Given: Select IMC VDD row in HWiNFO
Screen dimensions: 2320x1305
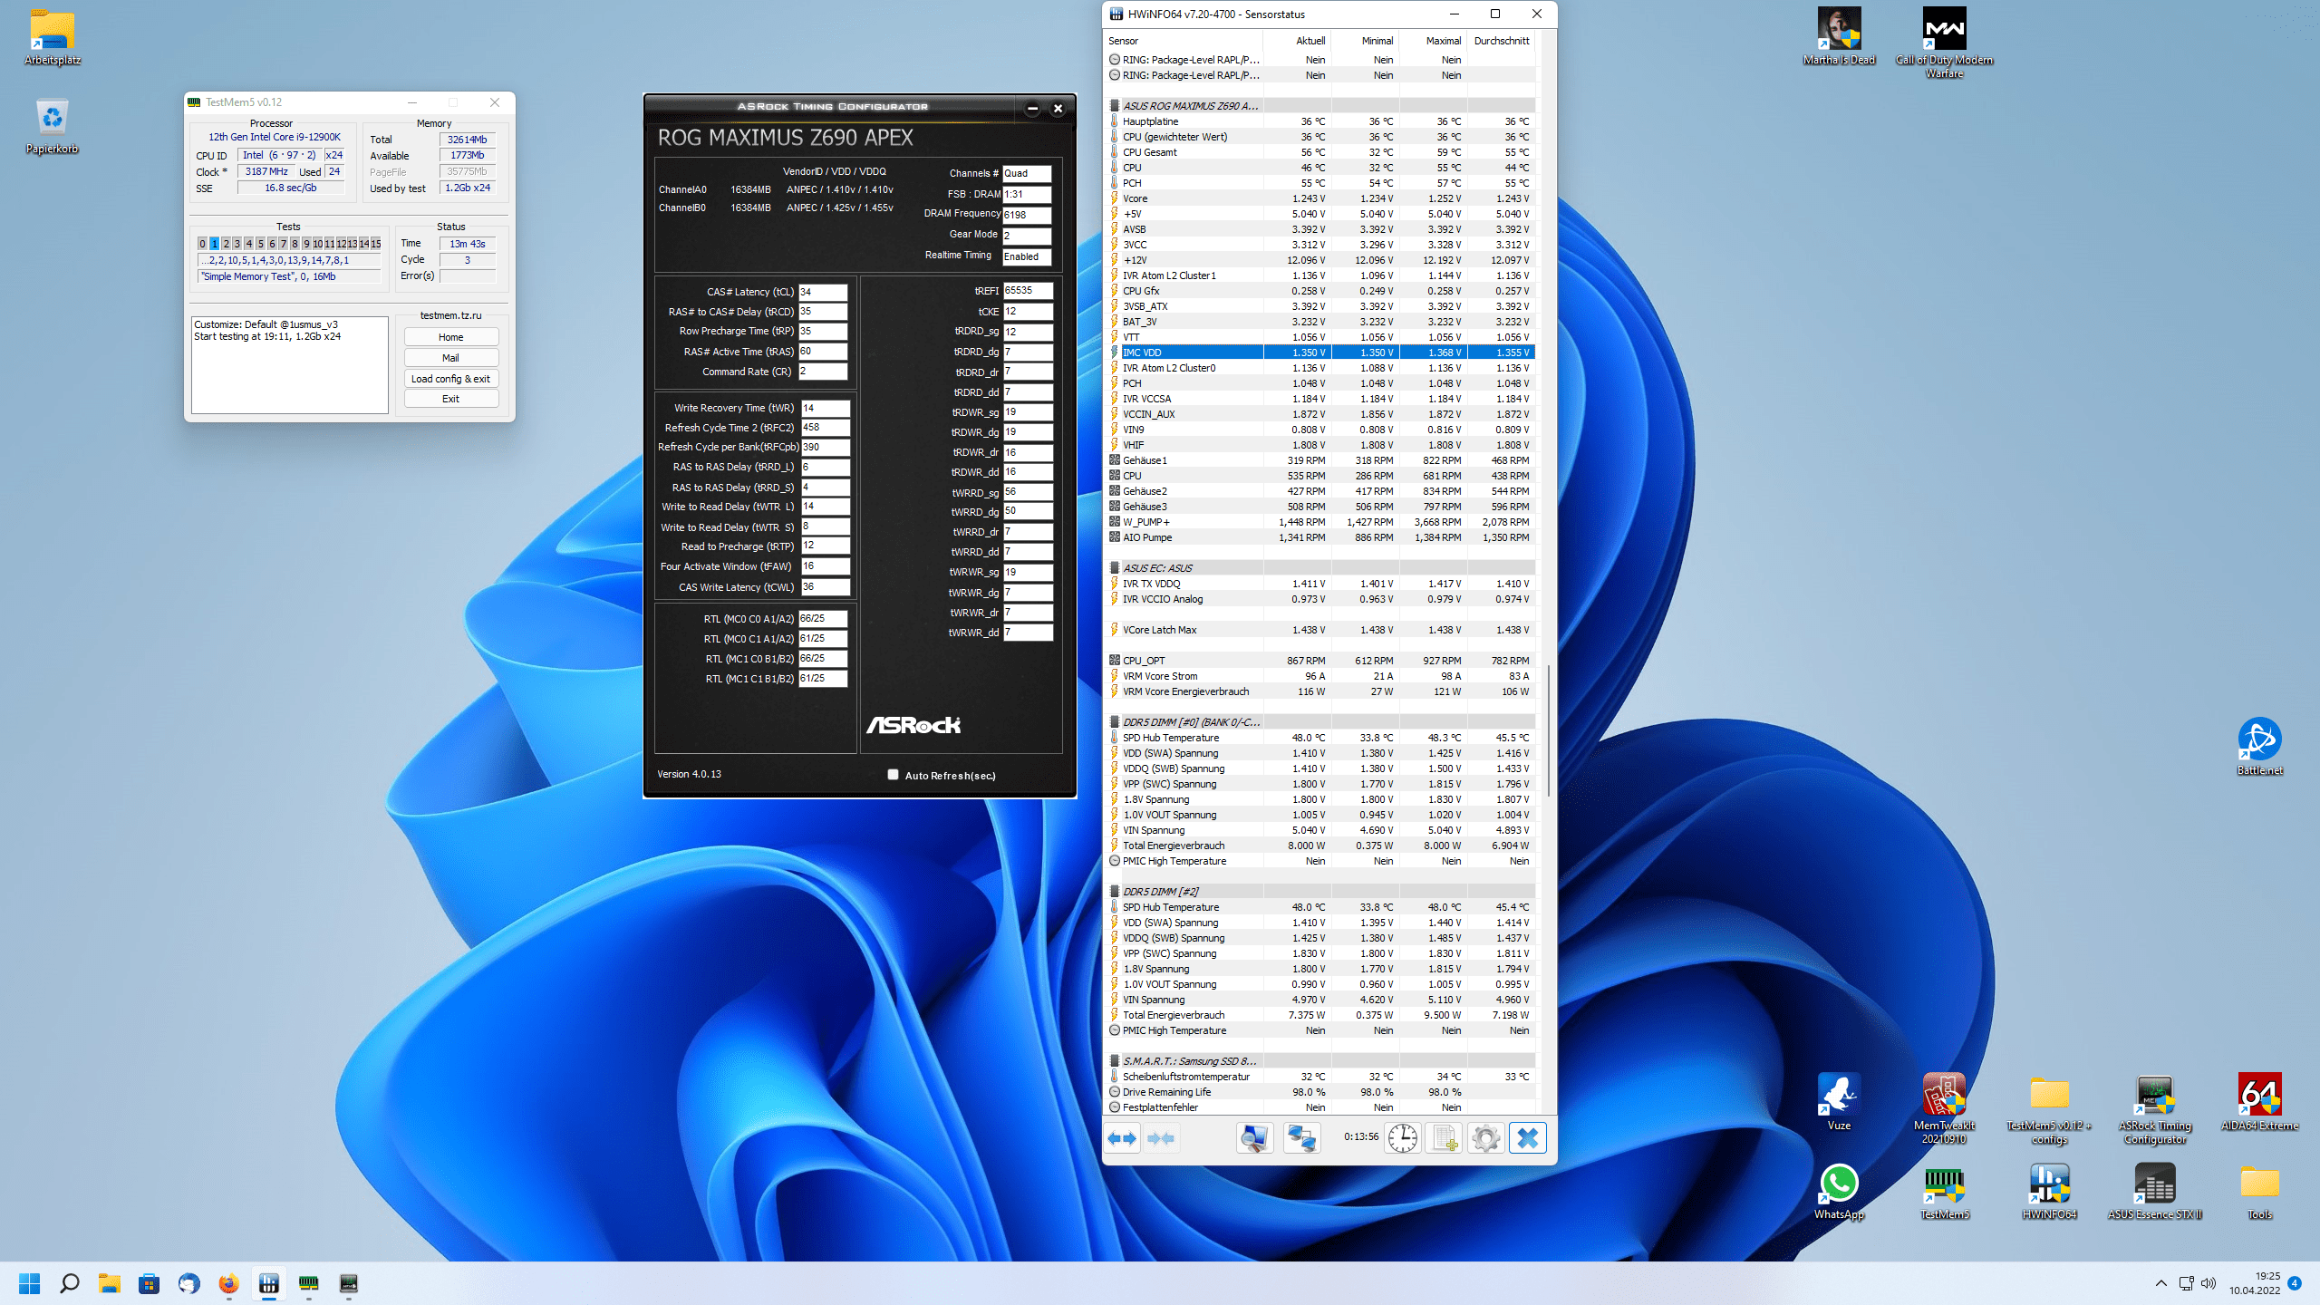Looking at the screenshot, I should tap(1320, 353).
